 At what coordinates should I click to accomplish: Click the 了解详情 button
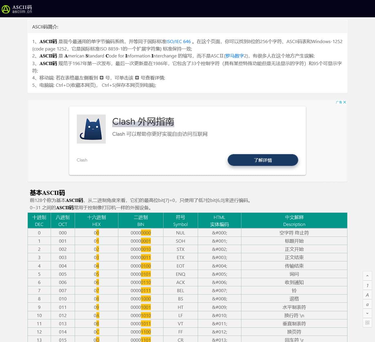(262, 160)
